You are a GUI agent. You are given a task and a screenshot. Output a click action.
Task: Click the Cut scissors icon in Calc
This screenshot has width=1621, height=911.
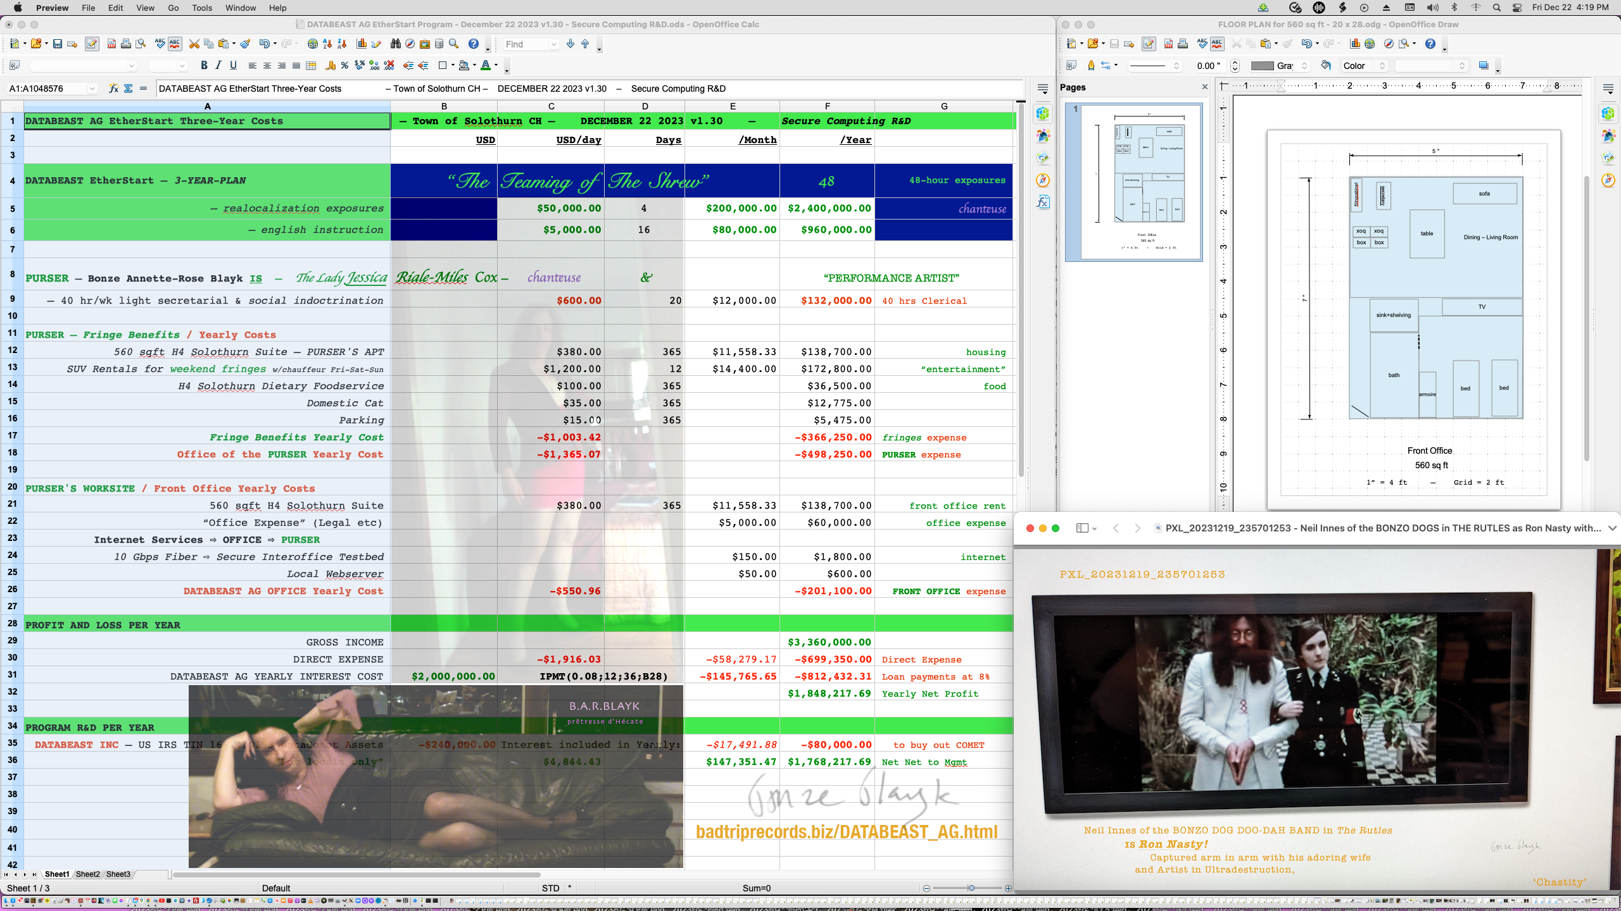(194, 44)
